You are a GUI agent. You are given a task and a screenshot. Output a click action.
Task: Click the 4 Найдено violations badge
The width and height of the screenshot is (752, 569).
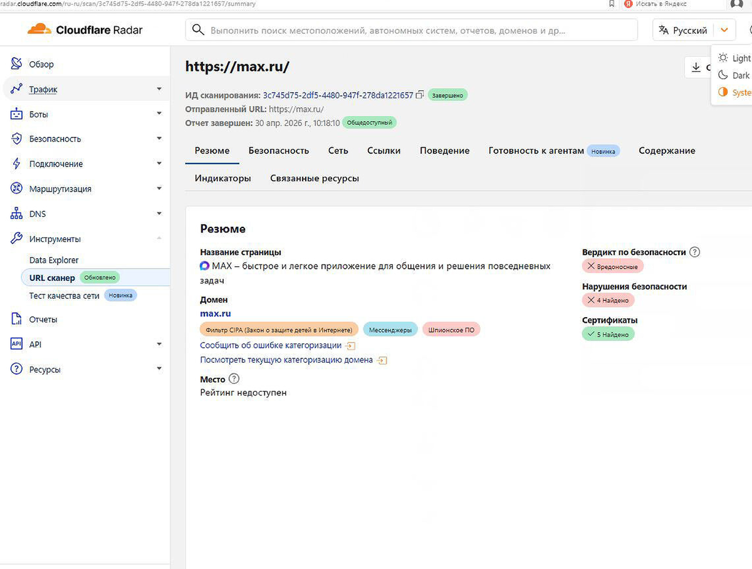(608, 301)
